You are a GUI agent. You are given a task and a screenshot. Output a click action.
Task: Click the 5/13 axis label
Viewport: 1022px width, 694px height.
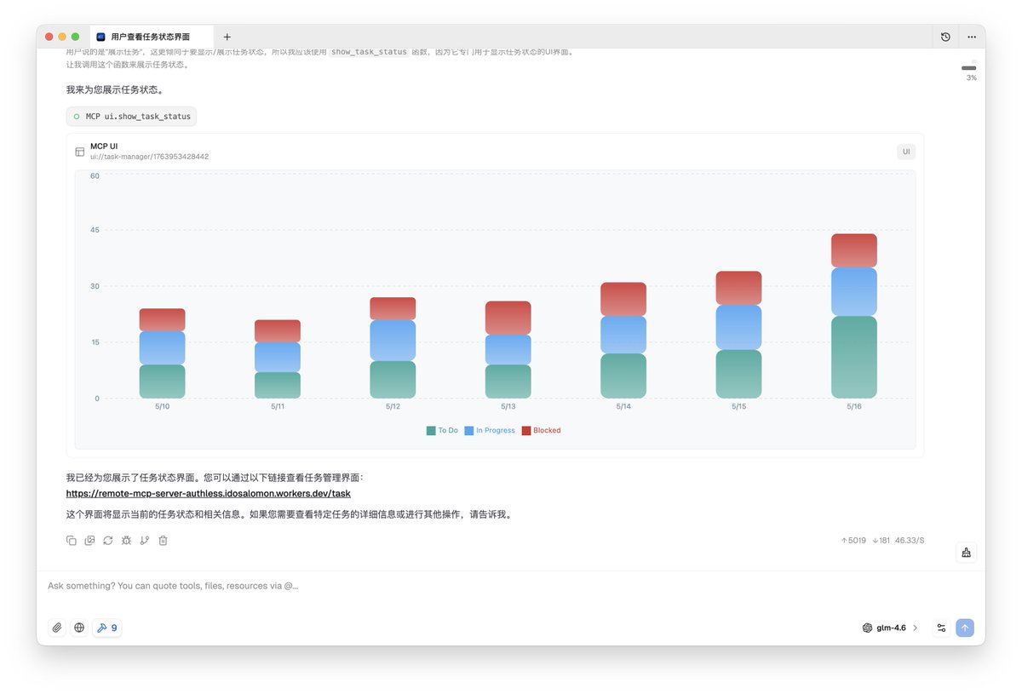point(508,407)
